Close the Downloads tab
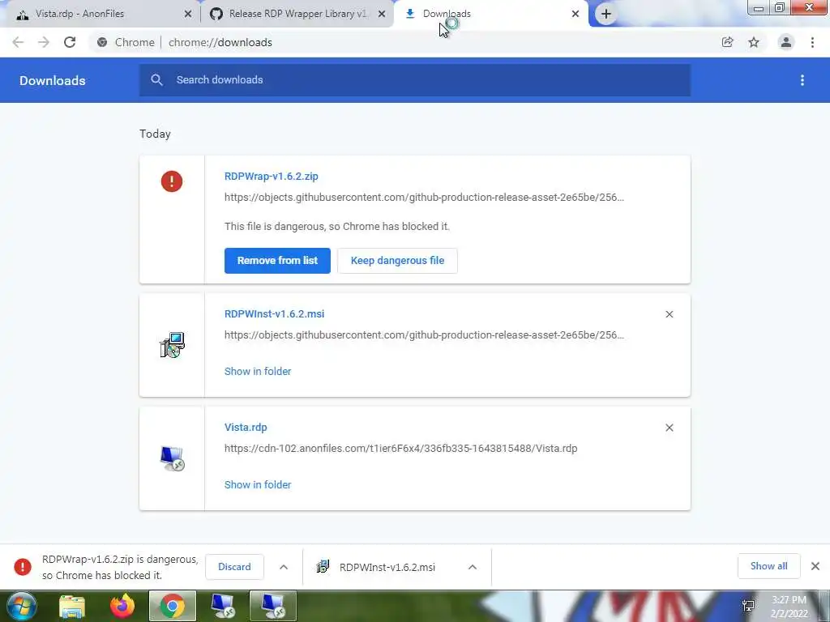The width and height of the screenshot is (830, 622). pyautogui.click(x=575, y=15)
